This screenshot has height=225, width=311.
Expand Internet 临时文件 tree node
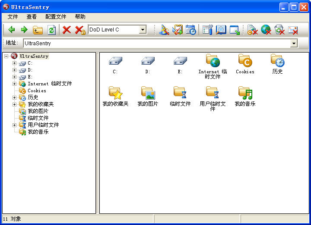[x=14, y=84]
